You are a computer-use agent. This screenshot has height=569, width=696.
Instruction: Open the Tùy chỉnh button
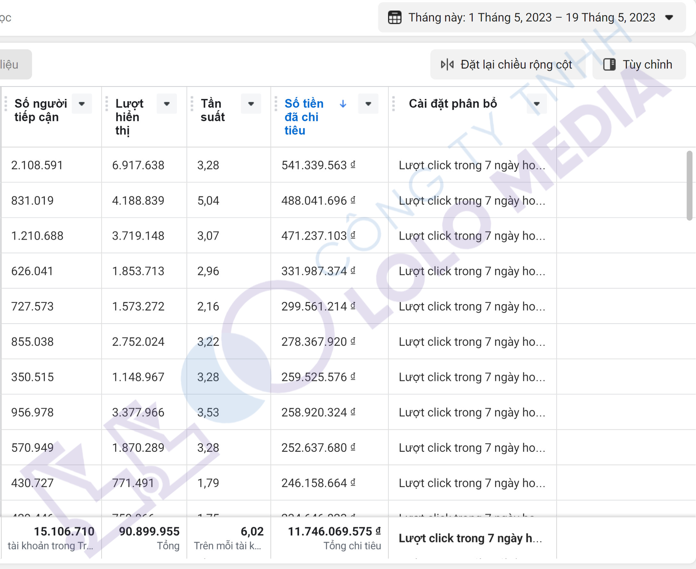(x=639, y=65)
